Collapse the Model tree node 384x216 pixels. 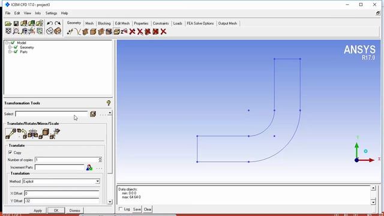(x=7, y=43)
